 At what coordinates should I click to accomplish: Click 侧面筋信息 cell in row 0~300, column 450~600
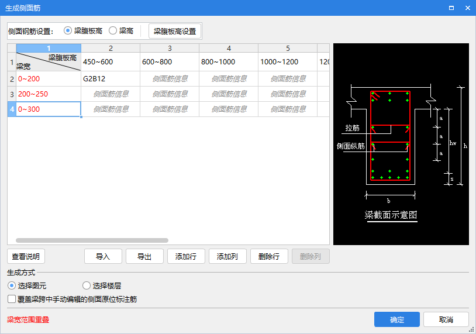click(111, 109)
